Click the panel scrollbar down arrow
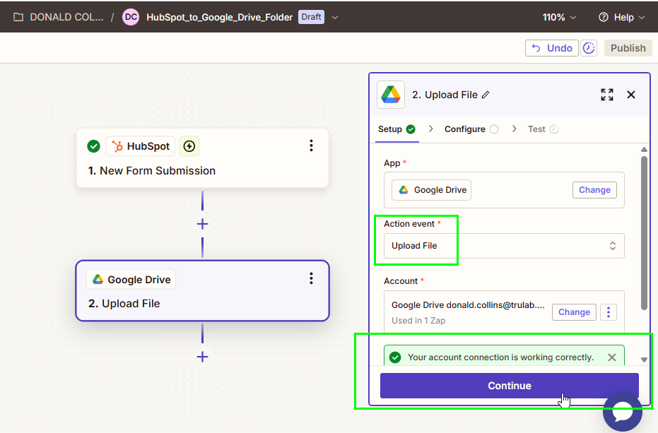This screenshot has width=658, height=433. [x=644, y=360]
